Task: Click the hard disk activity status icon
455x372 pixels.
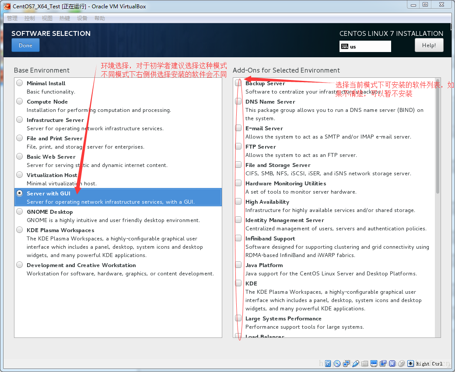Action: point(328,363)
